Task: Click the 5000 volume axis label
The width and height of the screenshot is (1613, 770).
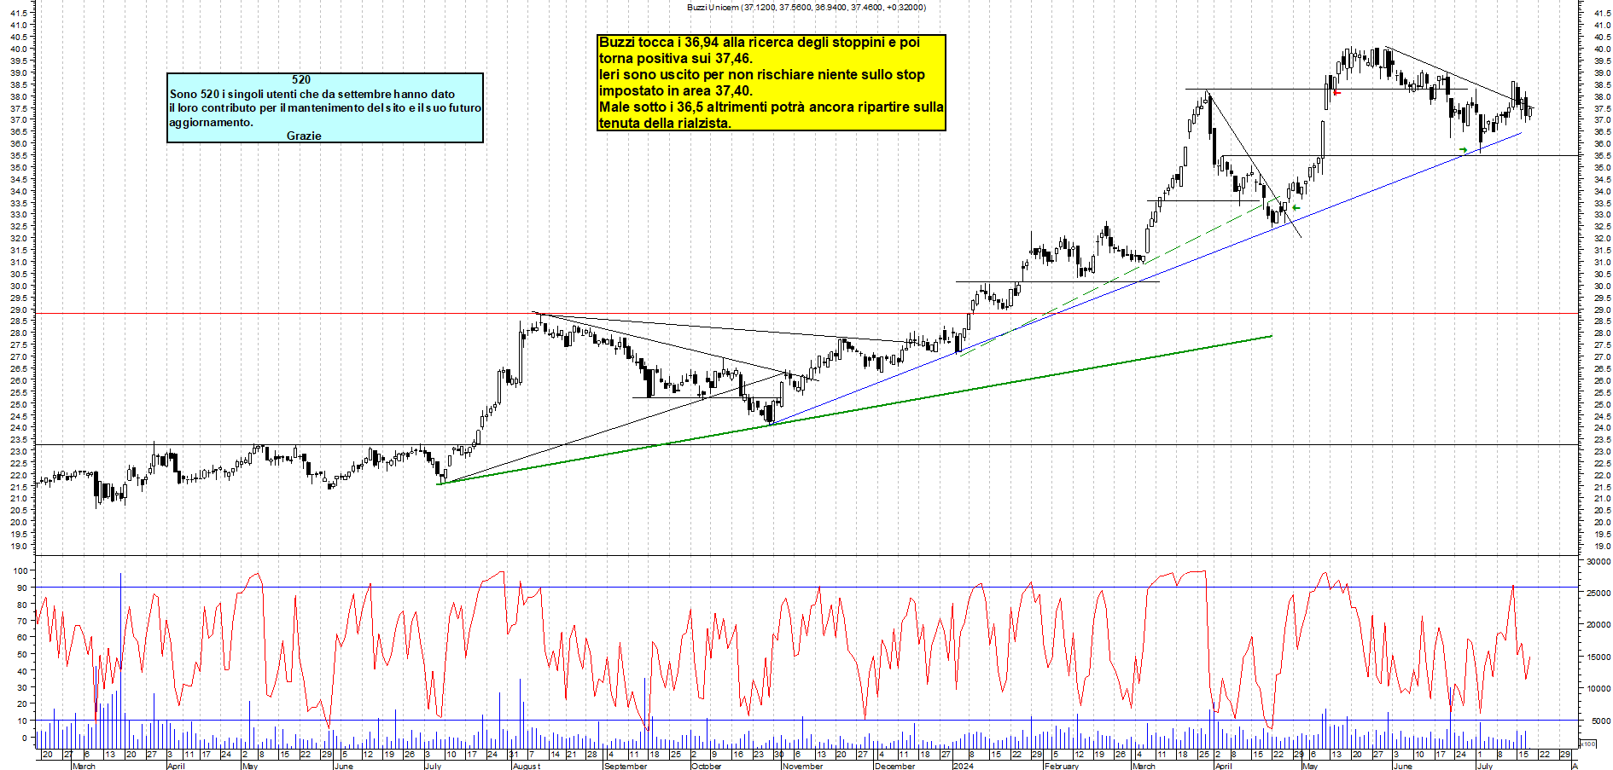Action: point(1600,721)
